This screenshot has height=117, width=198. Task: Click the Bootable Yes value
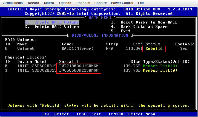pos(184,49)
